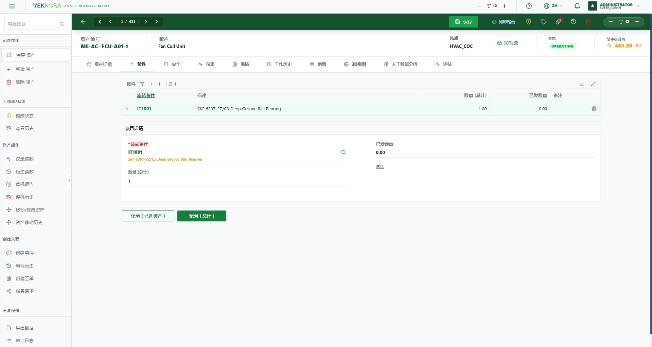Decrease font size in top bar
The width and height of the screenshot is (652, 347).
[478, 6]
